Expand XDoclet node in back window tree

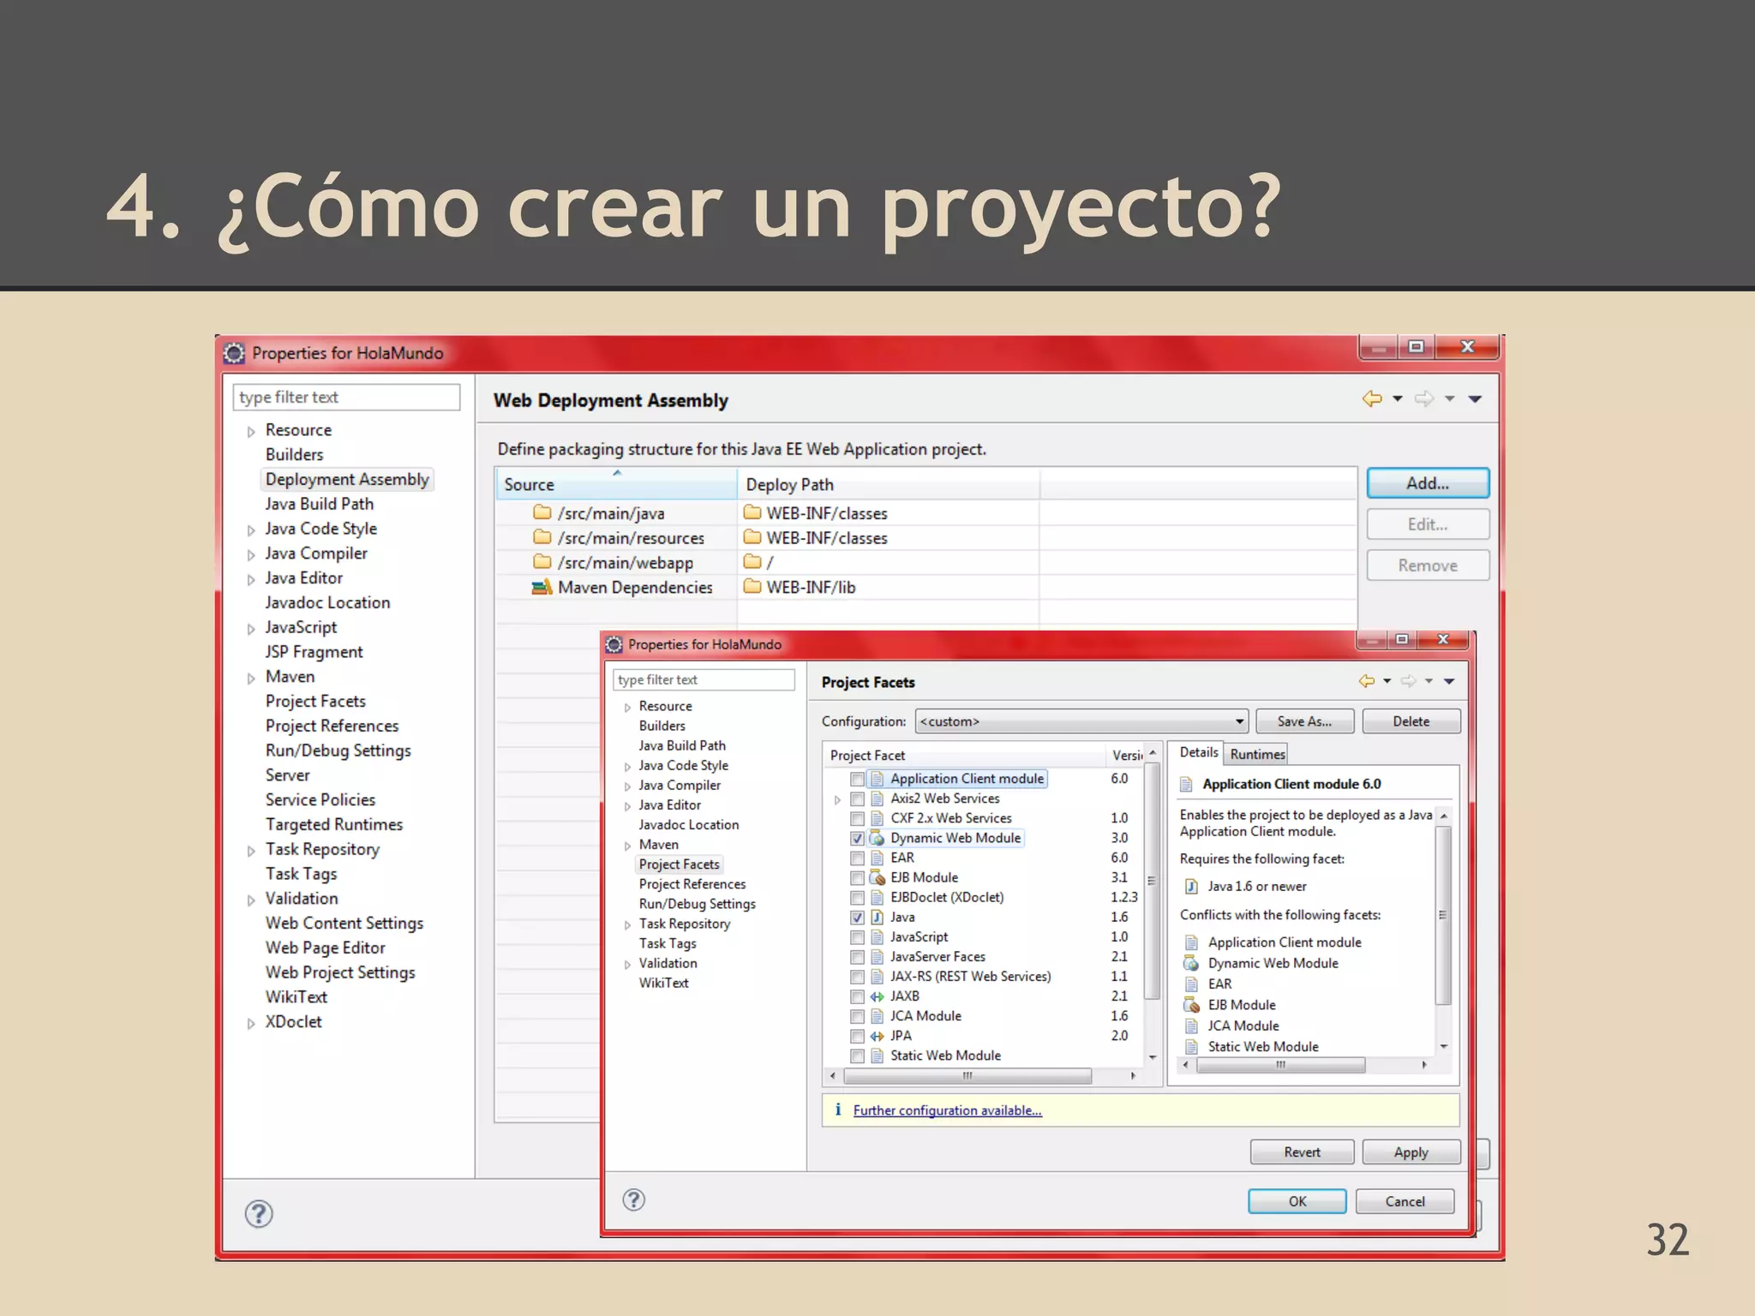250,1024
